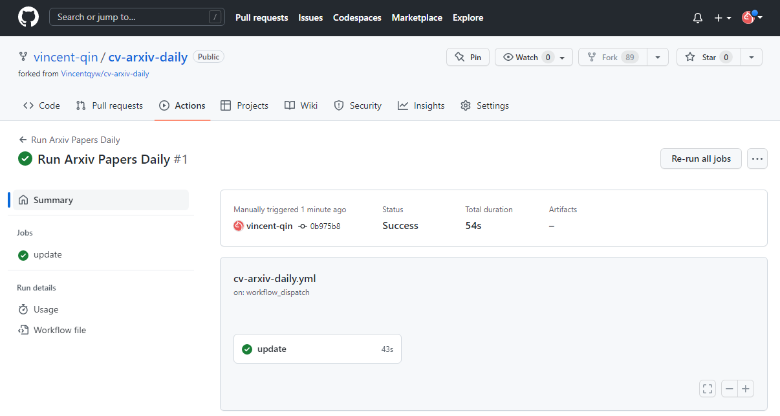Open Codespaces in top navigation
The height and width of the screenshot is (416, 780).
click(x=357, y=17)
